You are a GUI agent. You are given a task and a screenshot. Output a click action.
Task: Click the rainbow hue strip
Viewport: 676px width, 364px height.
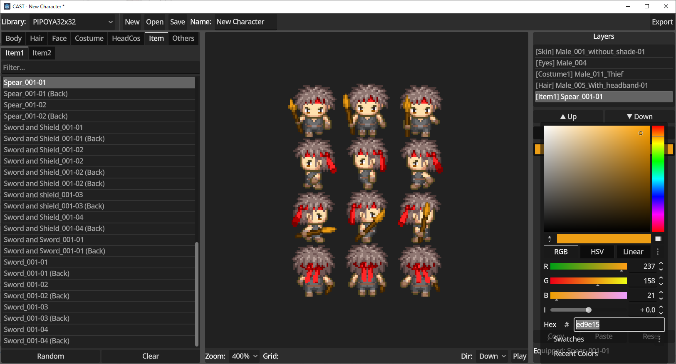[x=658, y=179]
